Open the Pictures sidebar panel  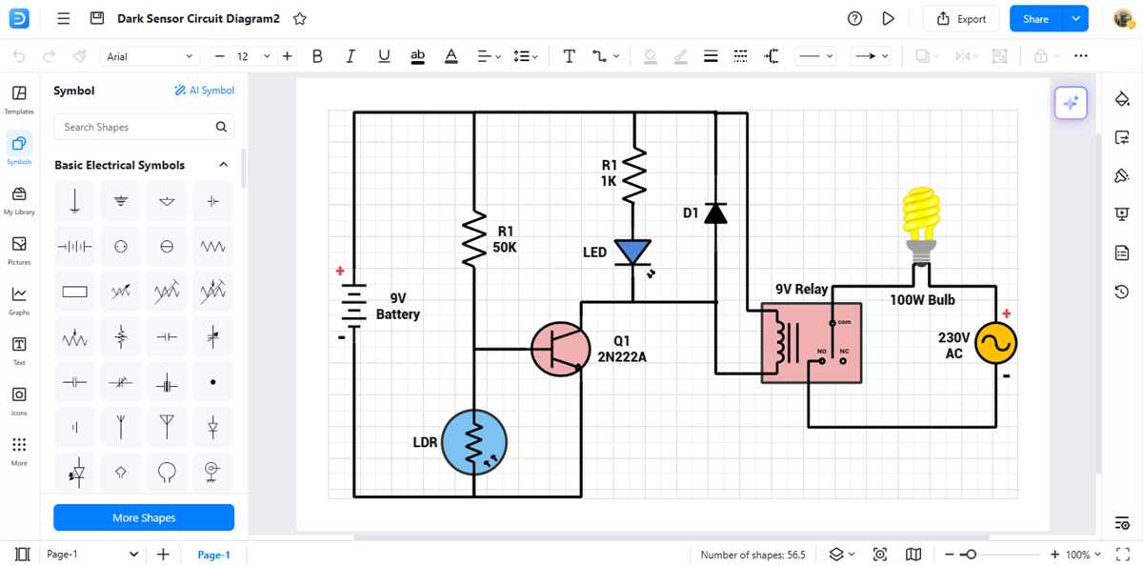click(x=19, y=250)
